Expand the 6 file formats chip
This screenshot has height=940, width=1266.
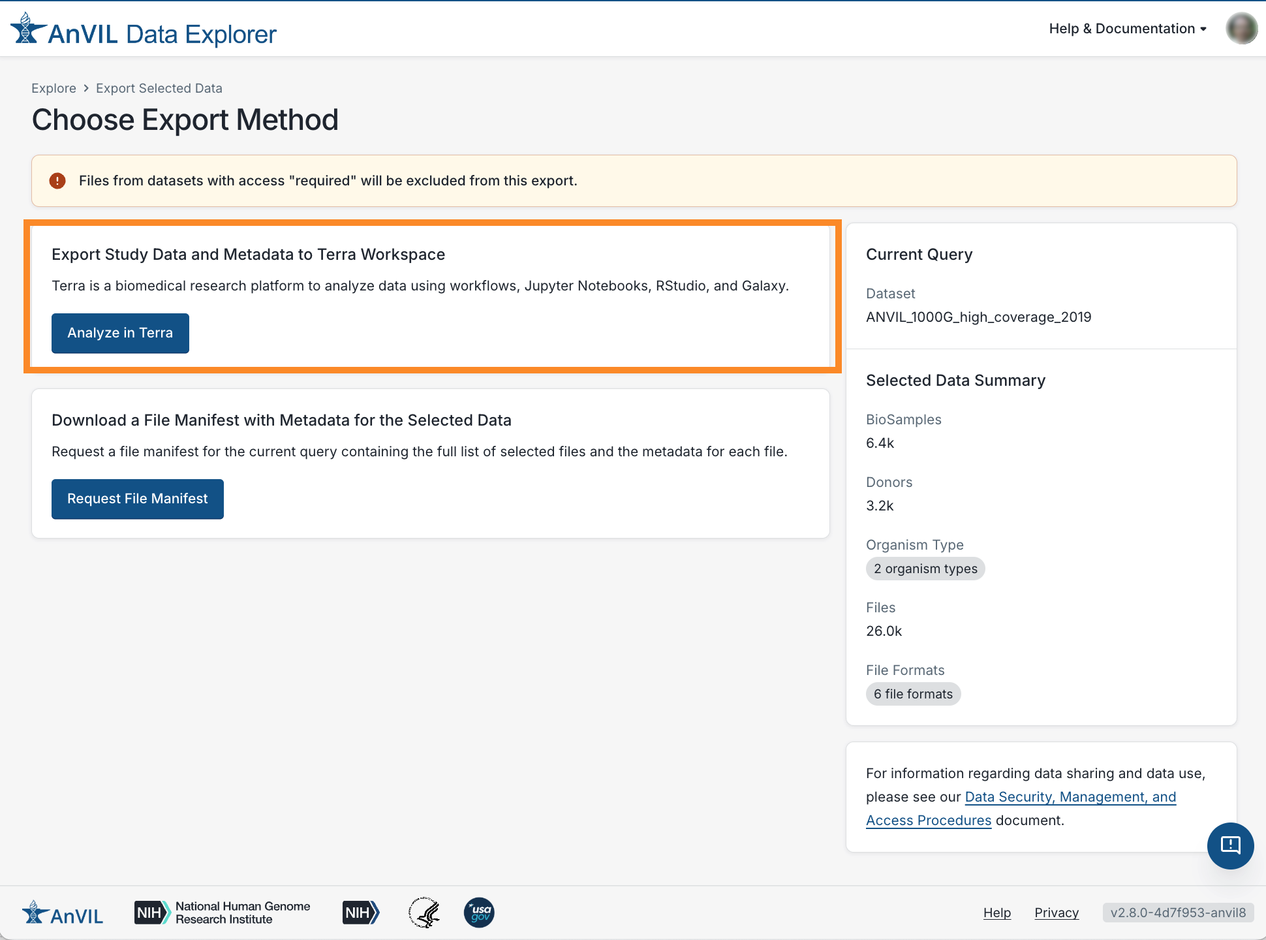[x=913, y=694]
